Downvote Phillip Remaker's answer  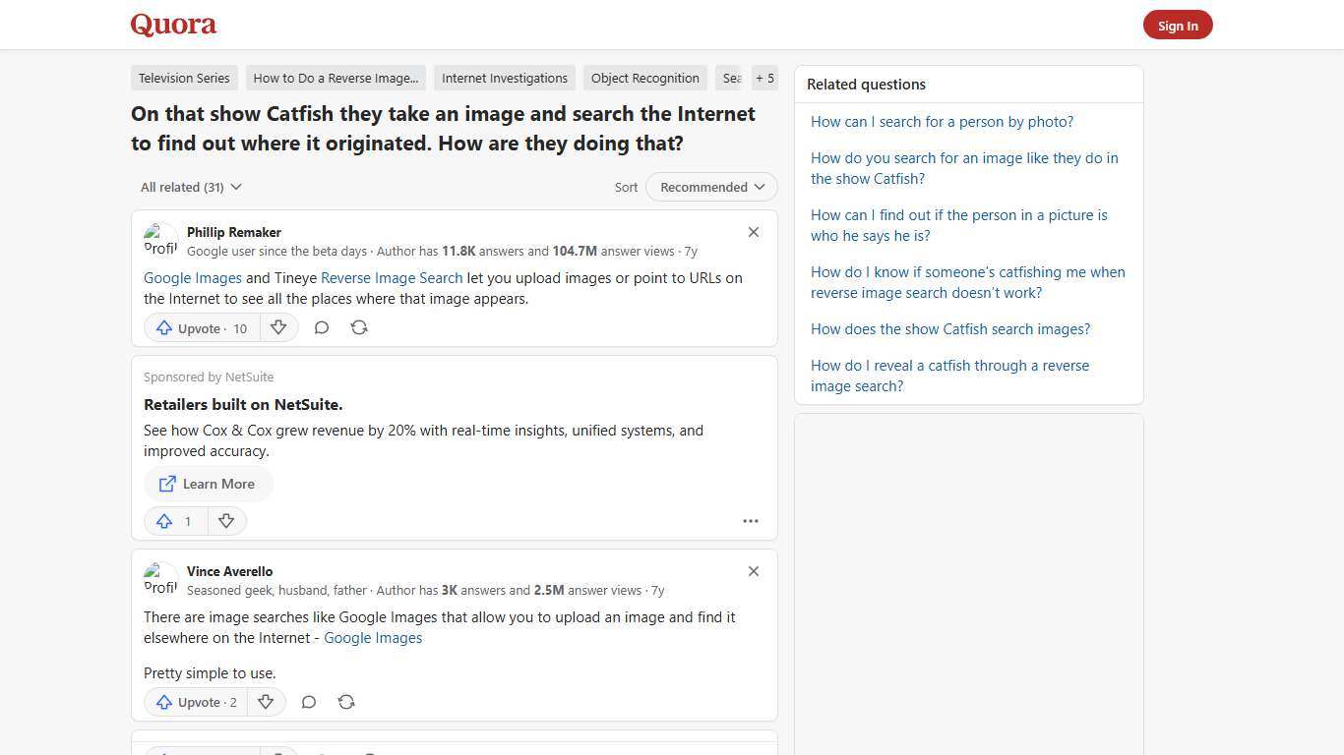[x=278, y=327]
